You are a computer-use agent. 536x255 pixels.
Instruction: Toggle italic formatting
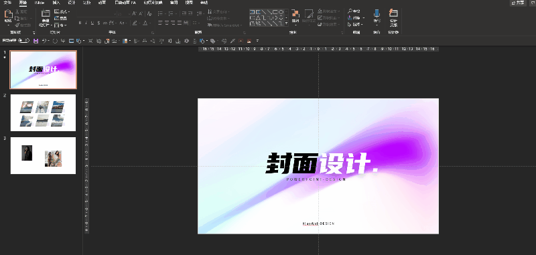pos(86,23)
